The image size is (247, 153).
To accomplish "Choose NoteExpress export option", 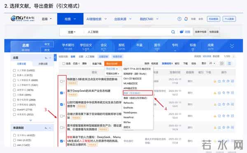I will 130,112.
